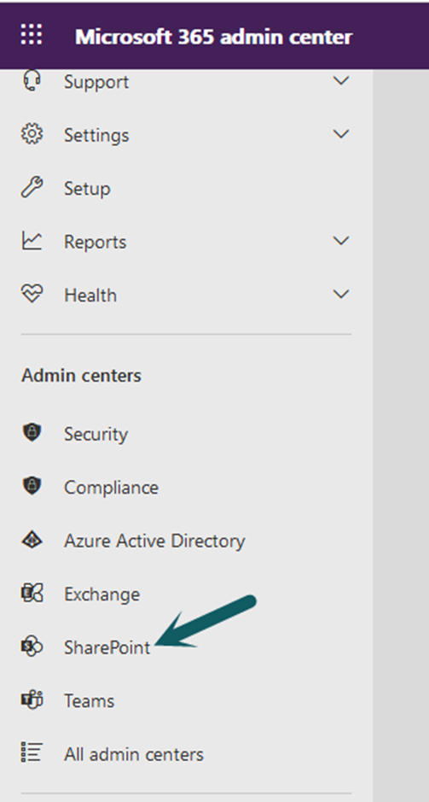This screenshot has height=802, width=429.
Task: Click the SharePoint icon
Action: pyautogui.click(x=32, y=647)
